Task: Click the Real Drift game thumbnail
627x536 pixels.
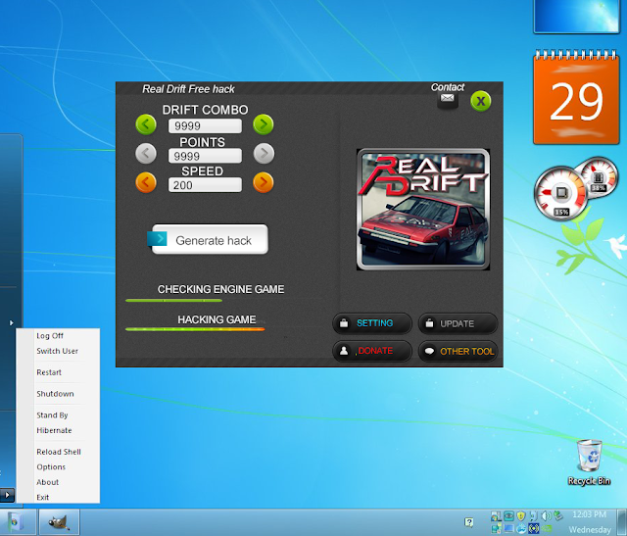Action: coord(423,210)
